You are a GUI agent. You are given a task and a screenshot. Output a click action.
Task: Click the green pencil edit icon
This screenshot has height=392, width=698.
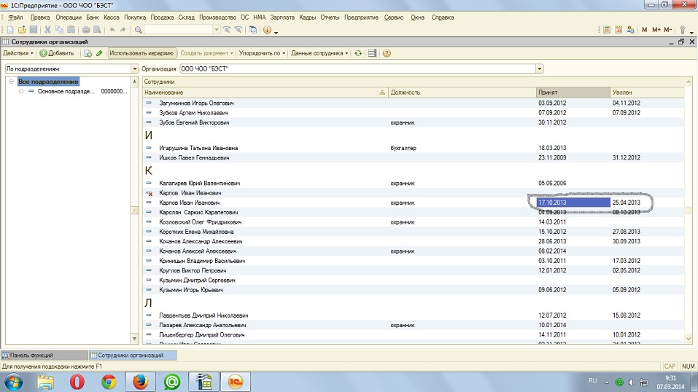(x=99, y=53)
